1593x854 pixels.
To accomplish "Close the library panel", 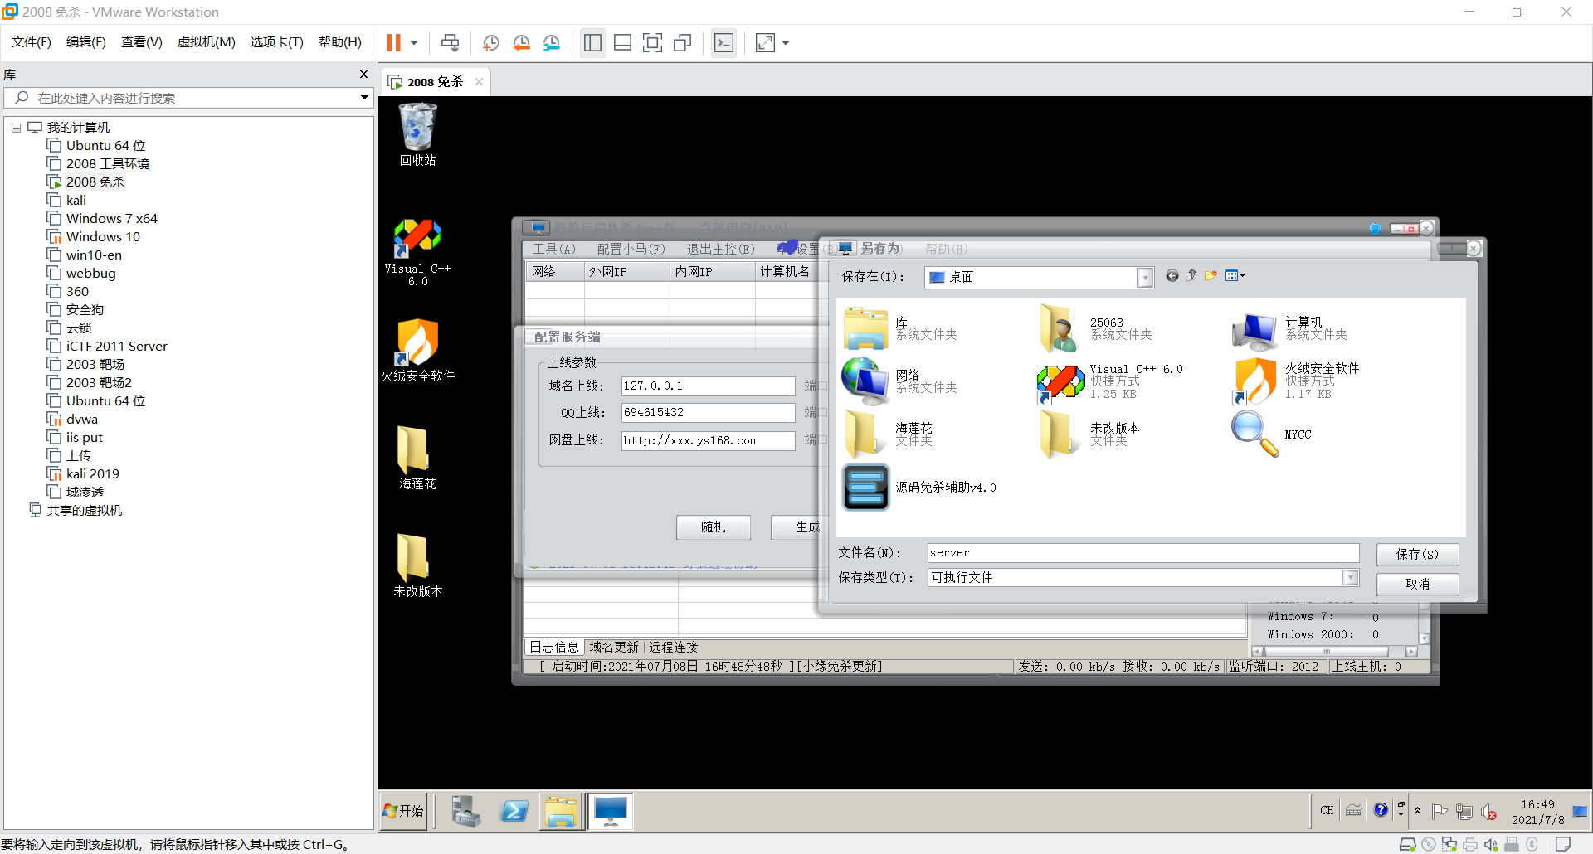I will (x=363, y=74).
